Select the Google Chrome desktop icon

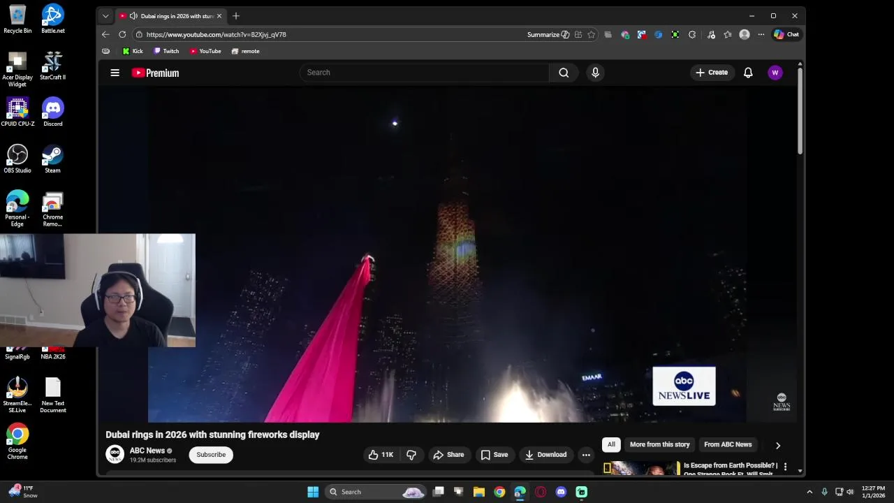click(17, 442)
